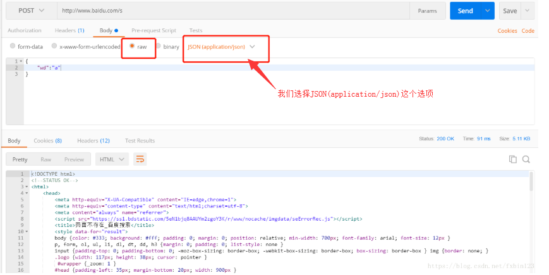Open the Cookies link

507,31
